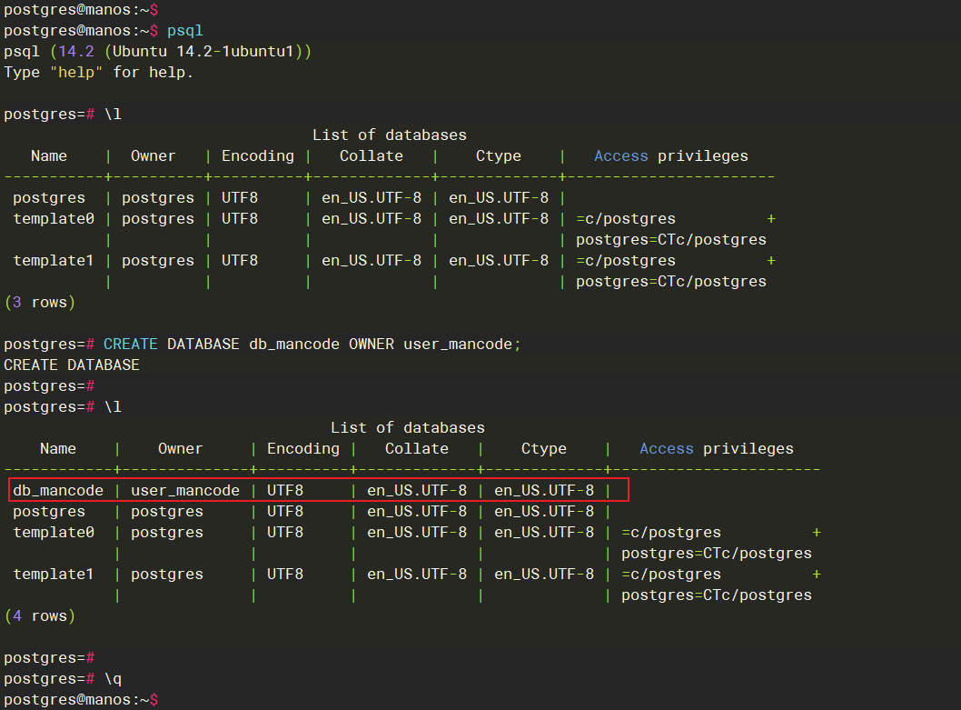961x710 pixels.
Task: Click the first "List of databases" heading
Action: click(389, 135)
